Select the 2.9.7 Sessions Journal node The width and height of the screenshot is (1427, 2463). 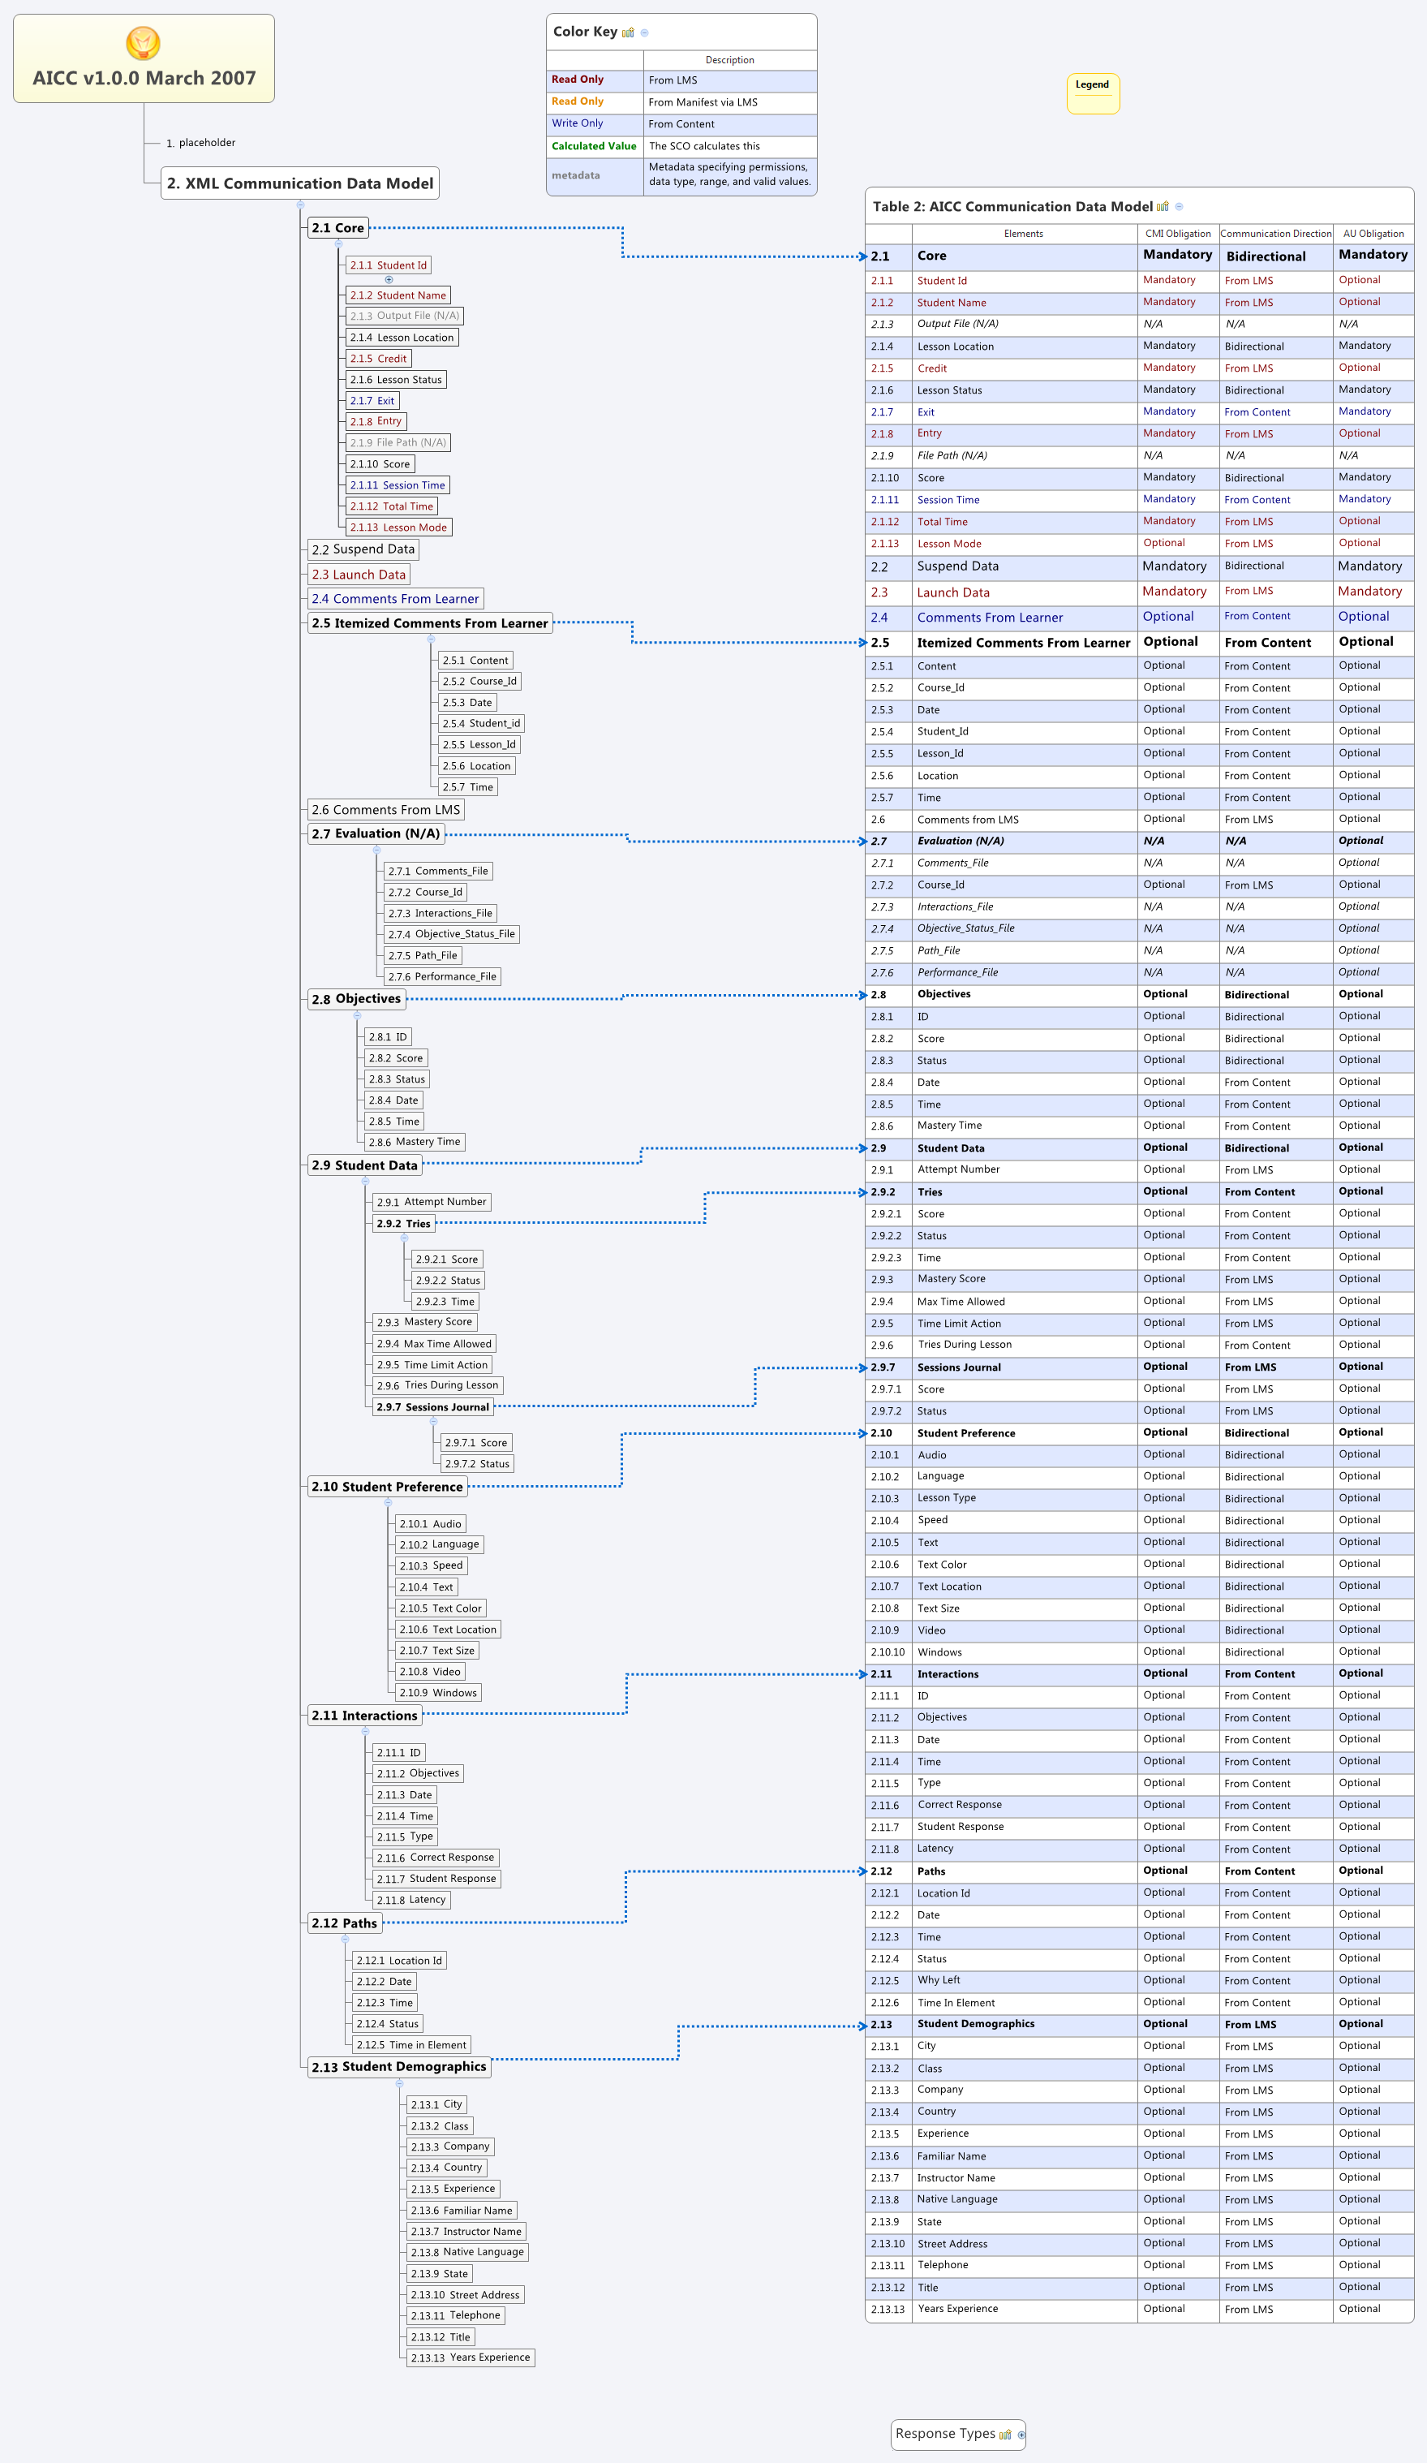432,1407
